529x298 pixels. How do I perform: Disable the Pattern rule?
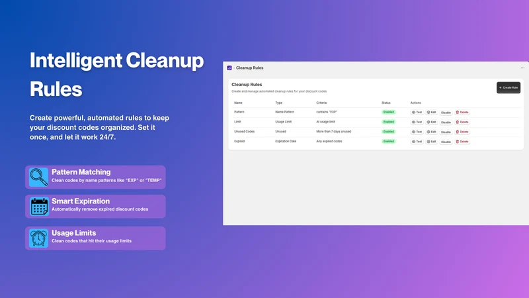(x=446, y=113)
